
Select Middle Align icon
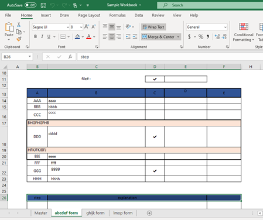click(112, 27)
